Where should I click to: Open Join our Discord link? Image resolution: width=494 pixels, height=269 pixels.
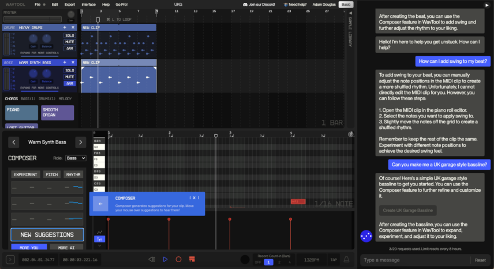click(259, 5)
